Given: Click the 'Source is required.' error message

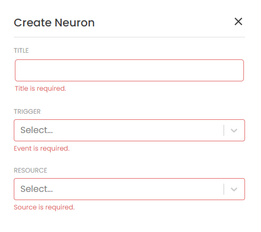Looking at the screenshot, I should point(44,207).
